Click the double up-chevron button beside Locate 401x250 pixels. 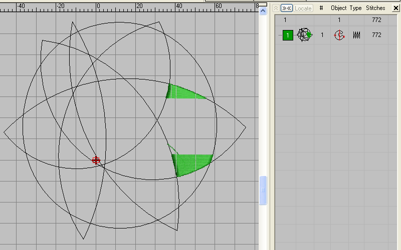[x=276, y=8]
